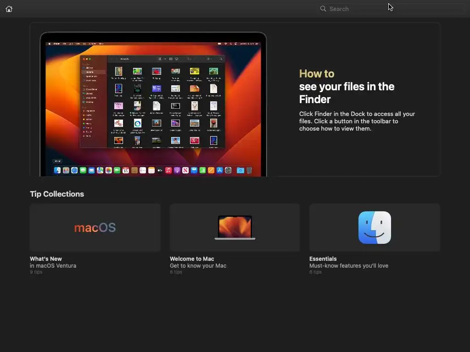Click 'Must-know features you'll love' subtitle
Viewport: 470px width, 352px height.
[x=349, y=266]
